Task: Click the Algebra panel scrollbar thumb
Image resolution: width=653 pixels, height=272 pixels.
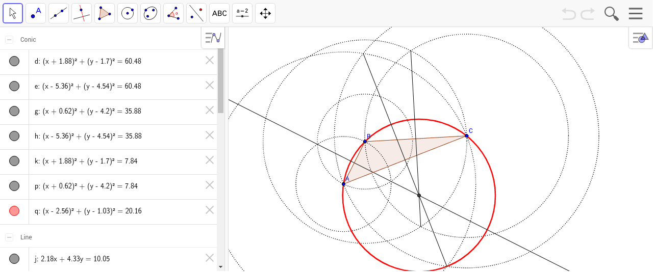Action: pos(220,80)
